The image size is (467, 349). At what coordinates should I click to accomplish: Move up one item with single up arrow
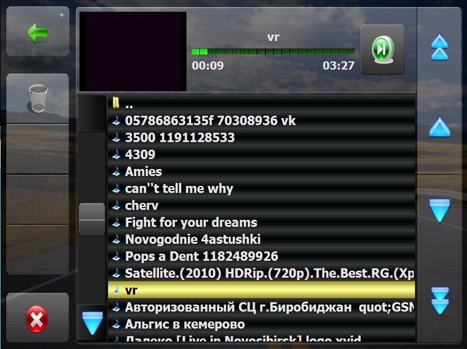[440, 127]
